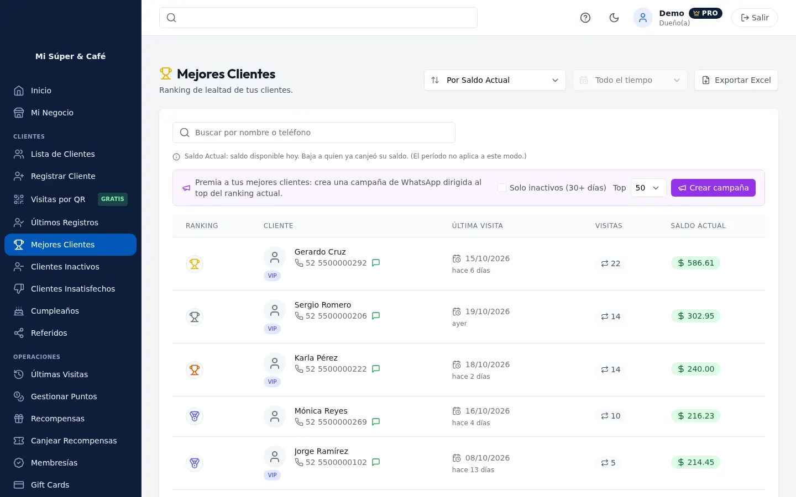The width and height of the screenshot is (796, 497).
Task: Open WhatsApp chat icon for Gerardo Cruz
Action: click(x=376, y=263)
